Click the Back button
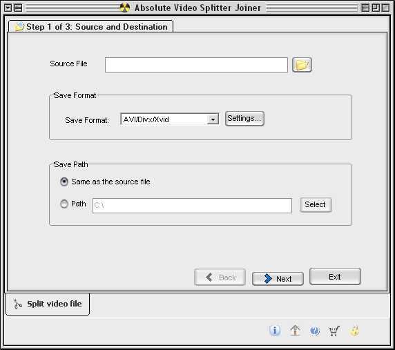395x350 pixels. [220, 277]
